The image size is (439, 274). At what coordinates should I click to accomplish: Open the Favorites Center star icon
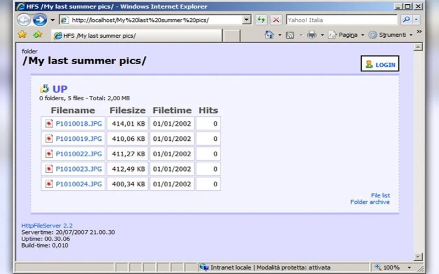point(22,35)
